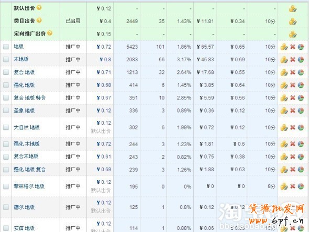This screenshot has height=232, width=309.
Task: Click the help icon beside 类目出价
Action: click(x=39, y=20)
